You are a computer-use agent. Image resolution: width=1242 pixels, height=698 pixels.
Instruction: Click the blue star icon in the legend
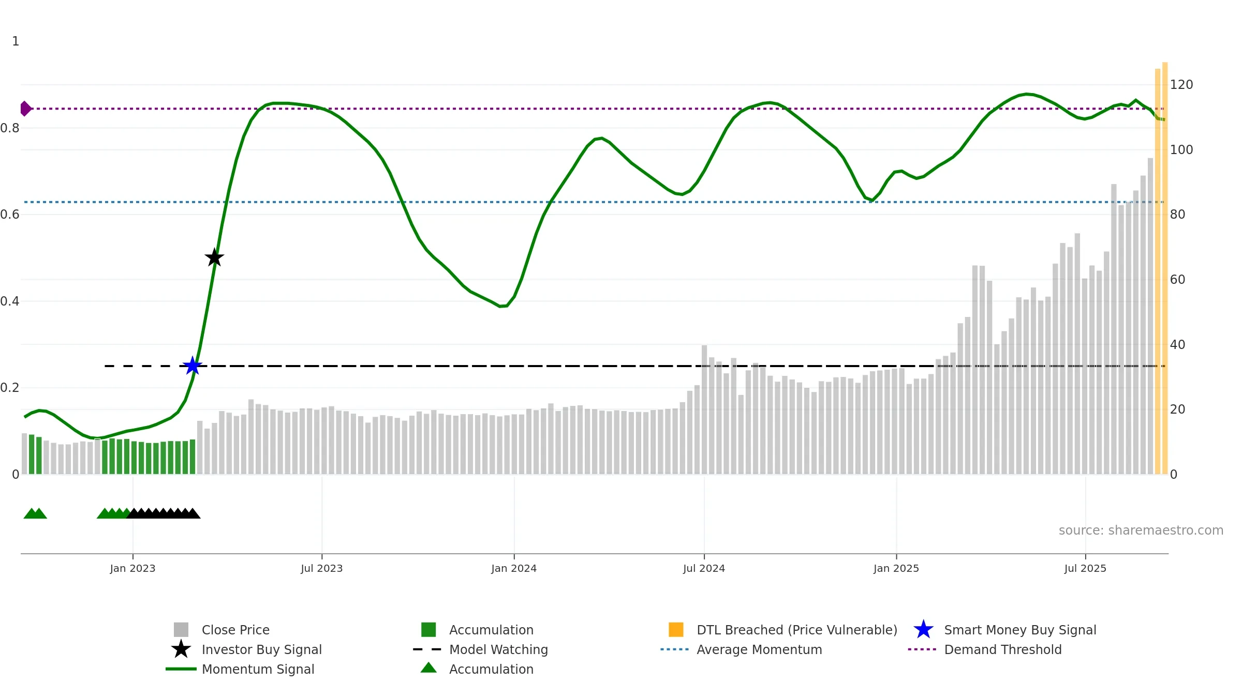923,629
